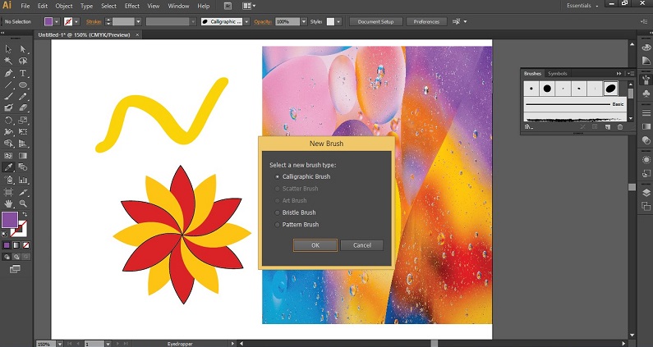Select the Blob Brush tool
The image size is (653, 347).
8,108
